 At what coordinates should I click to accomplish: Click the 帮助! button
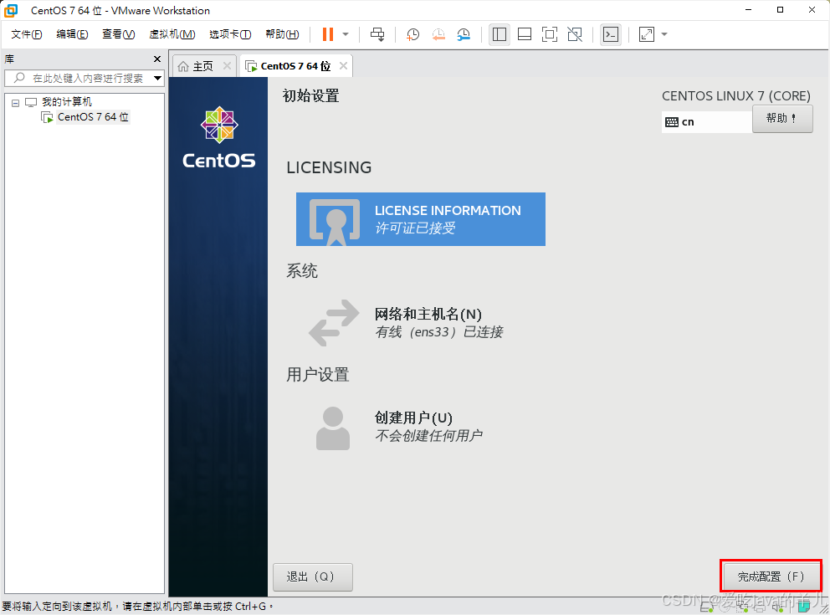click(x=782, y=119)
